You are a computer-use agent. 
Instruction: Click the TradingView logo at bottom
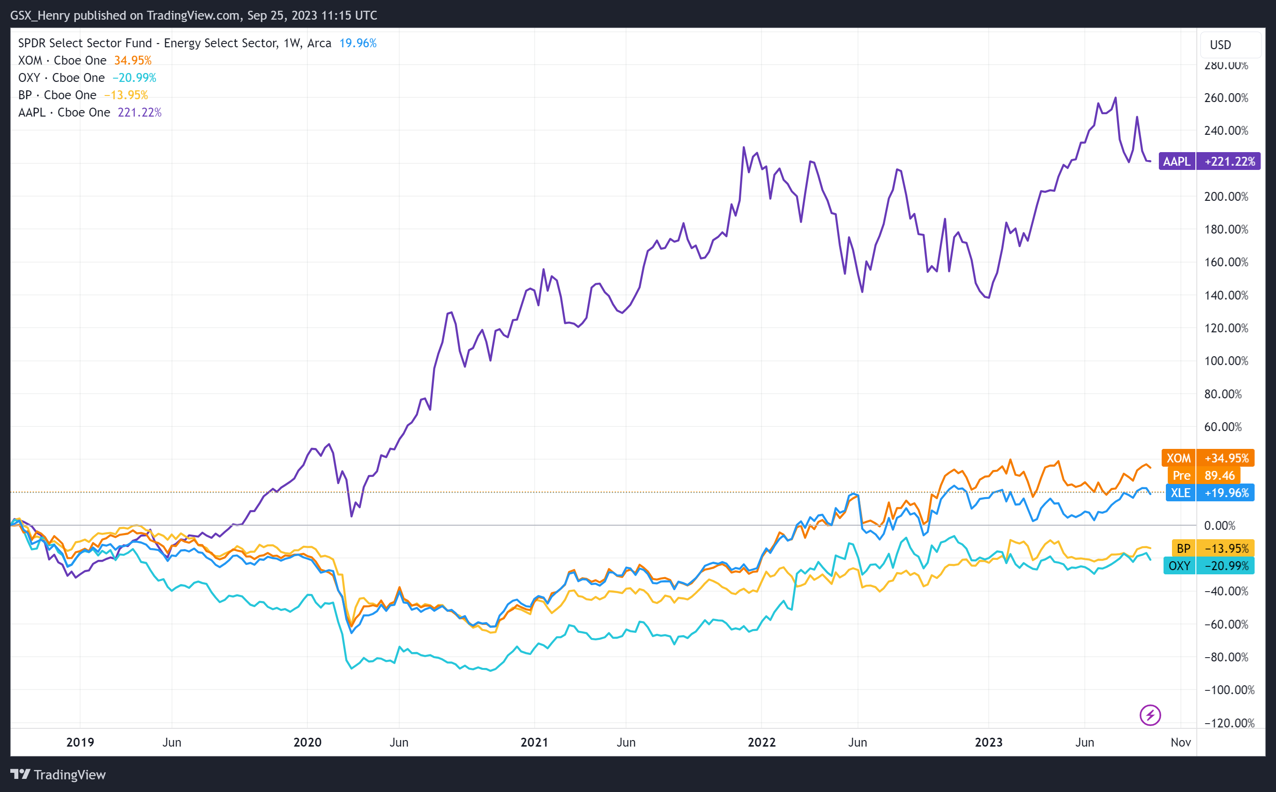coord(58,774)
